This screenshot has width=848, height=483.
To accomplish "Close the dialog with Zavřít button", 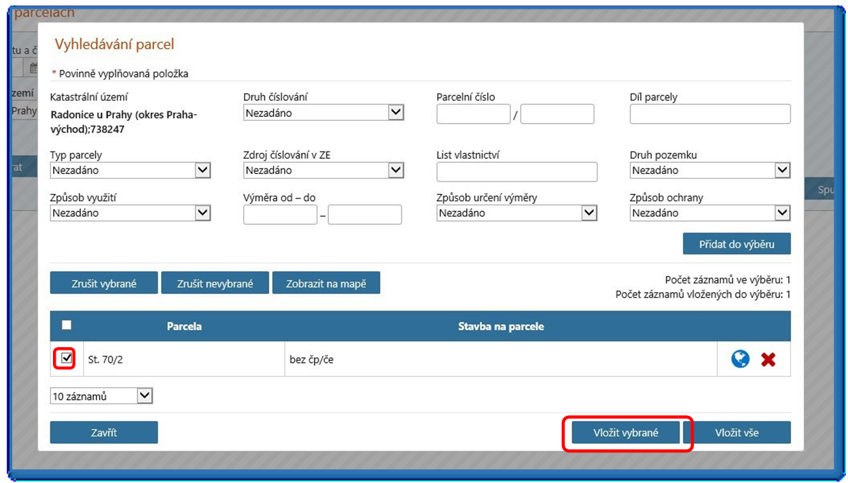I will (104, 433).
